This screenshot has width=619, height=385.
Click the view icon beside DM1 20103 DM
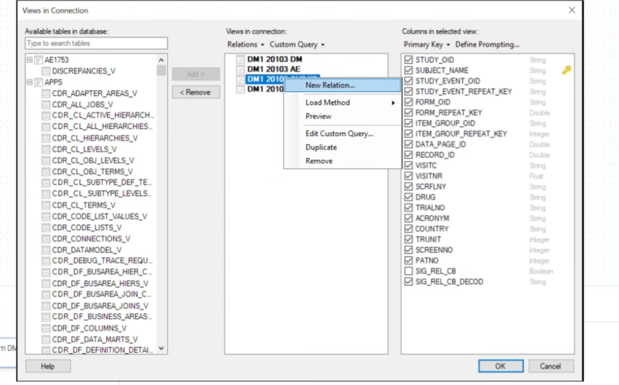[x=240, y=60]
